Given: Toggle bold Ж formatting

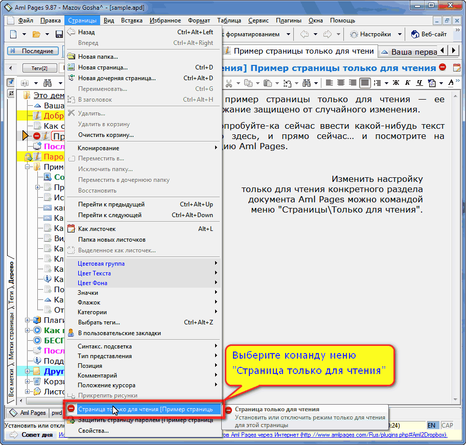Looking at the screenshot, I should 396,83.
